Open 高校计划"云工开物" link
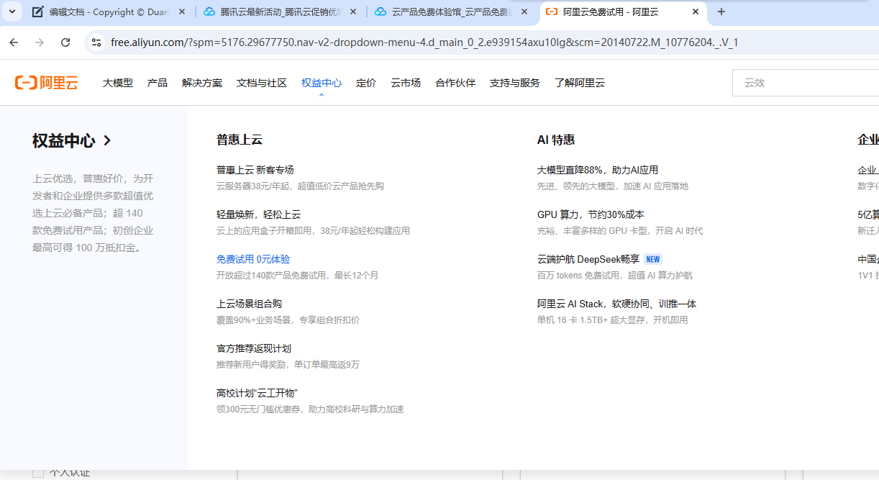Image resolution: width=879 pixels, height=480 pixels. pyautogui.click(x=257, y=393)
